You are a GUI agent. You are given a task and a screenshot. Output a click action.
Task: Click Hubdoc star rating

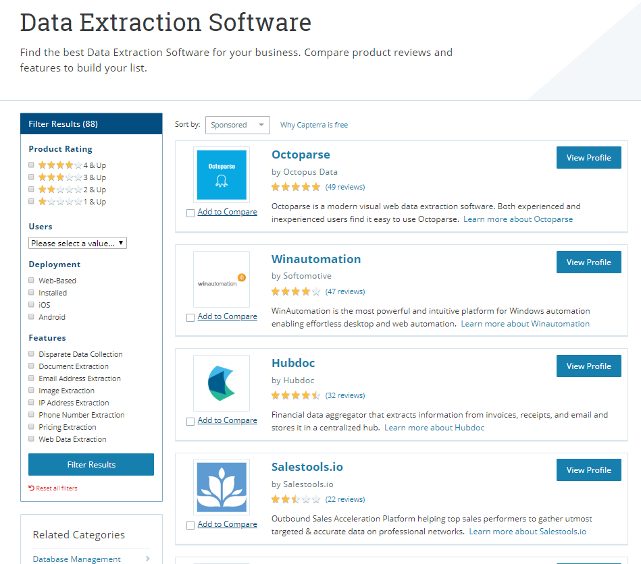click(296, 395)
